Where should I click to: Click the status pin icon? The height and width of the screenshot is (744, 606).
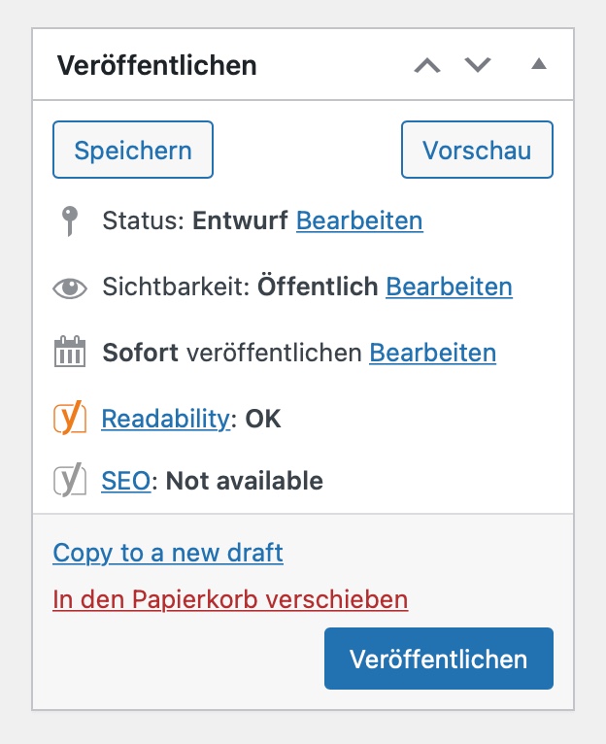click(70, 221)
